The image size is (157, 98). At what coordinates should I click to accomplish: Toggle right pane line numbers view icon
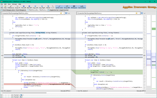142,13
